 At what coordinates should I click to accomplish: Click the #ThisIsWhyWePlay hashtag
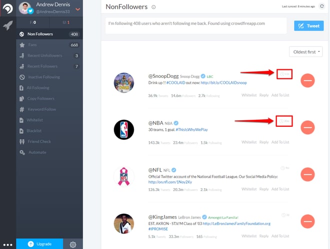(x=191, y=130)
